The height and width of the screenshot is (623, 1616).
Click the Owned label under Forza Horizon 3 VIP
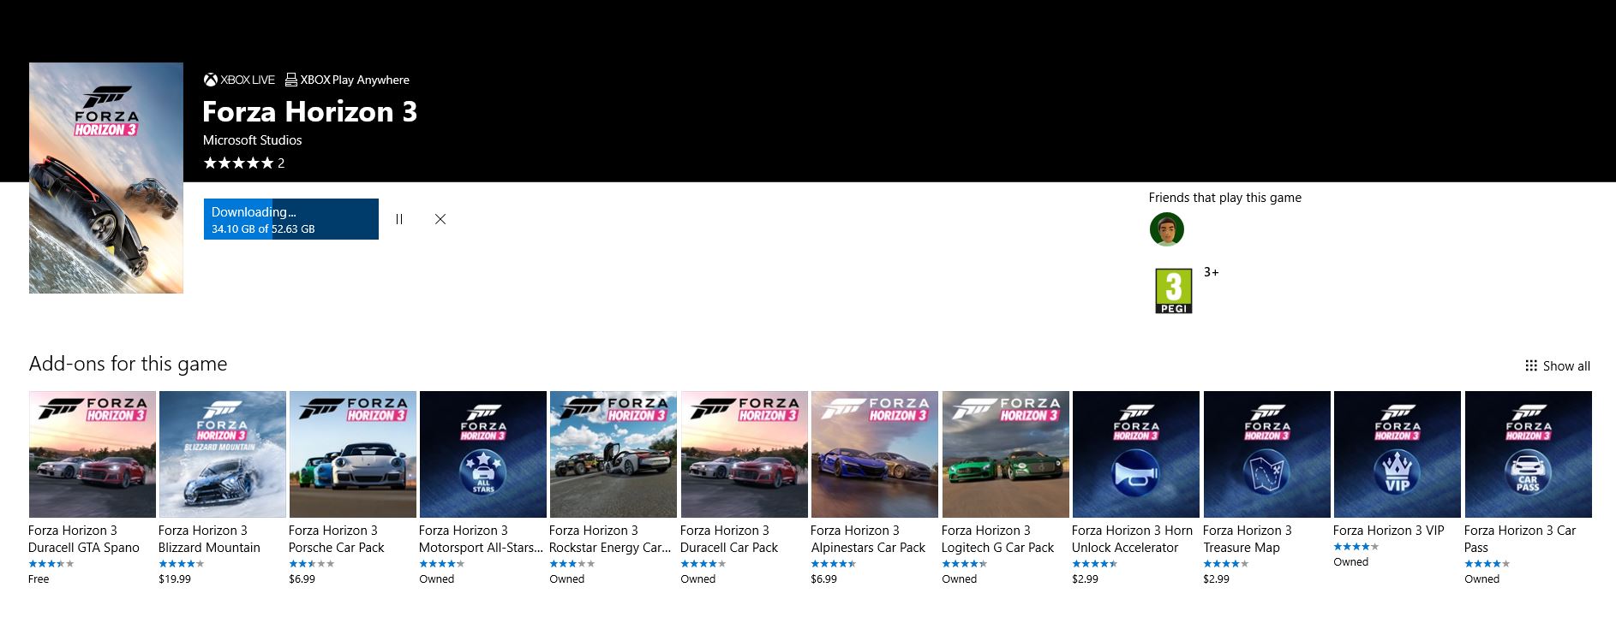point(1351,562)
